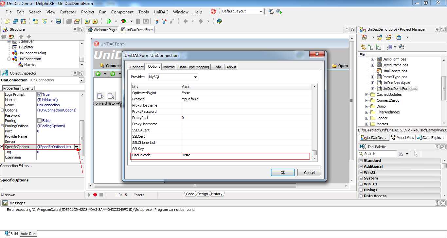Switch to the Welcome Page tab
This screenshot has height=238, width=447.
102,30
